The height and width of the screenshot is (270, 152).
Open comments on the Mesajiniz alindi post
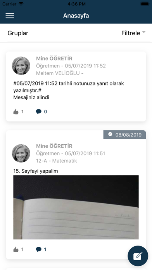tap(39, 112)
